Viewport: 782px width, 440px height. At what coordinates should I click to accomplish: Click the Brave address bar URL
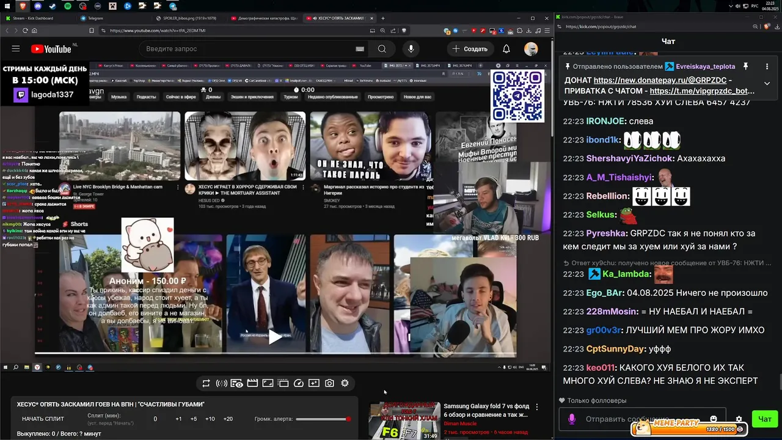pos(158,31)
